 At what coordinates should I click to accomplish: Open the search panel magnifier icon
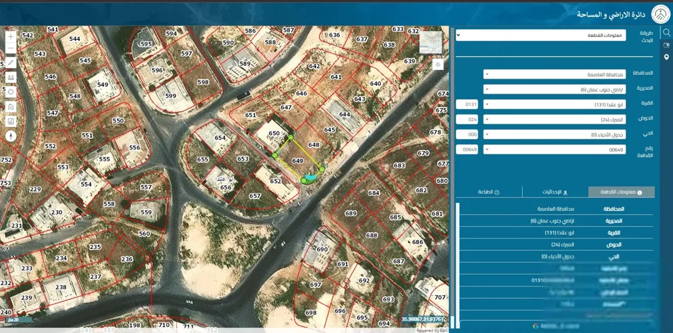tap(666, 32)
